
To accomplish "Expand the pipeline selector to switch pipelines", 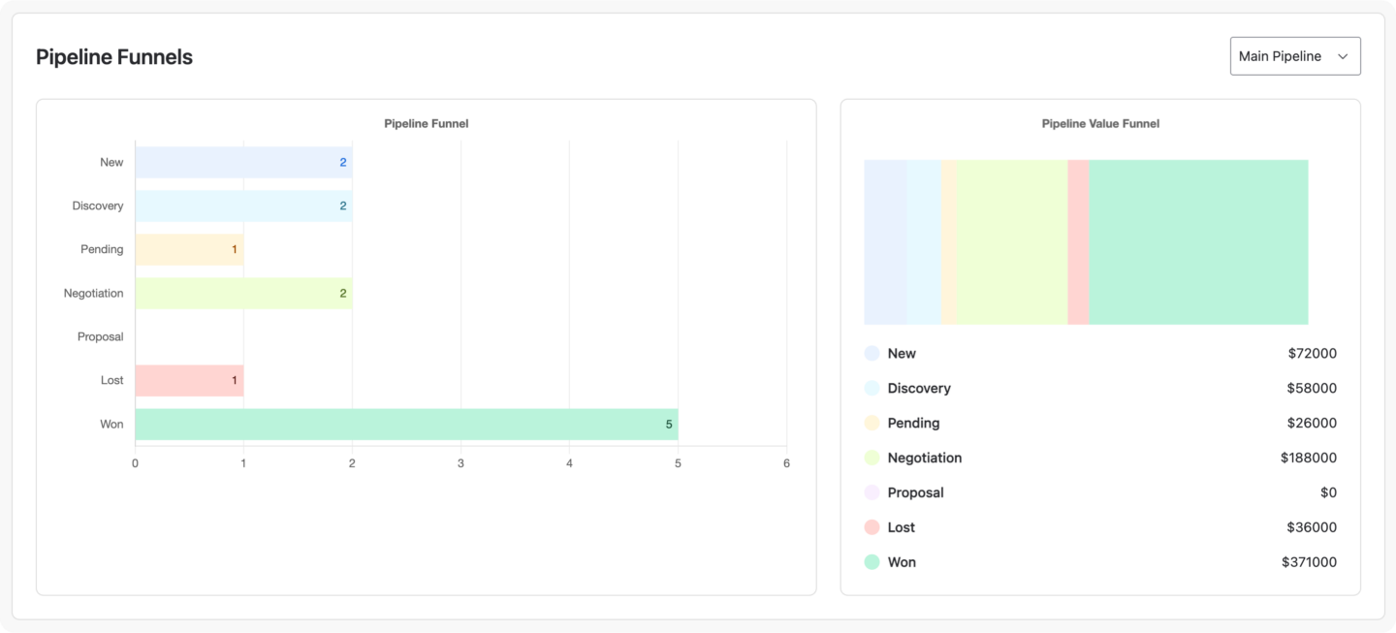I will coord(1295,55).
